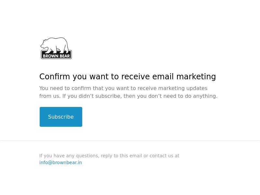Click the Subscribe button
Screen dimensions: 260x195
pyautogui.click(x=61, y=117)
